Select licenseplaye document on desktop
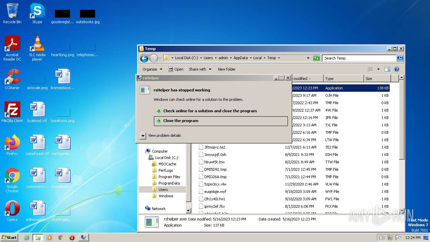 (x=62, y=79)
